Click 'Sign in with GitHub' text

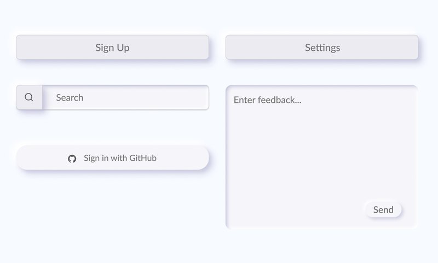coord(120,158)
